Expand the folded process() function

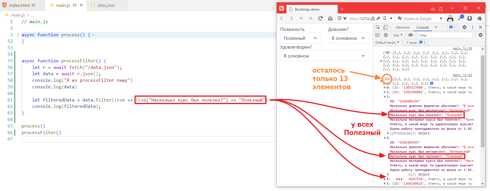pos(18,35)
